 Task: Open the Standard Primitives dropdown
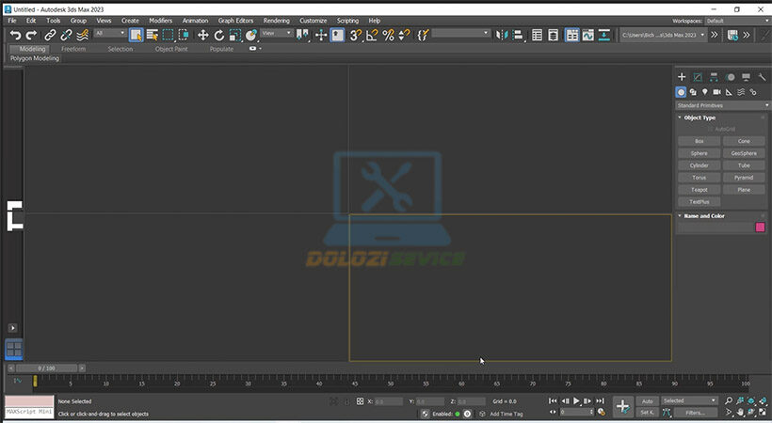point(721,105)
